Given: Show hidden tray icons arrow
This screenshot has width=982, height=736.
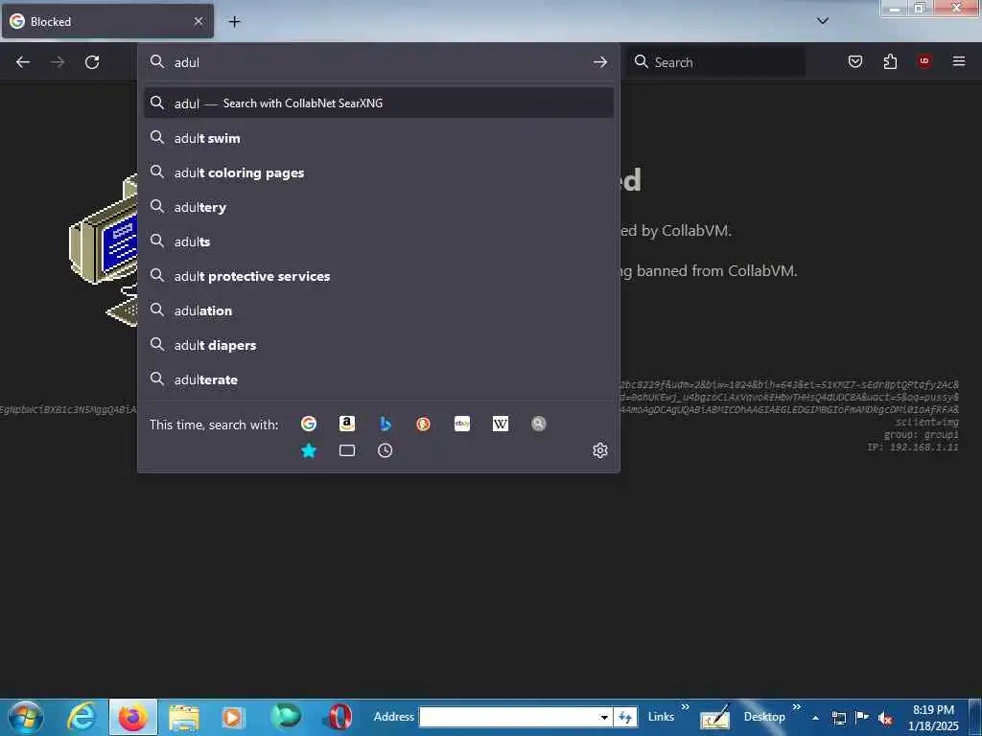Looking at the screenshot, I should click(815, 718).
